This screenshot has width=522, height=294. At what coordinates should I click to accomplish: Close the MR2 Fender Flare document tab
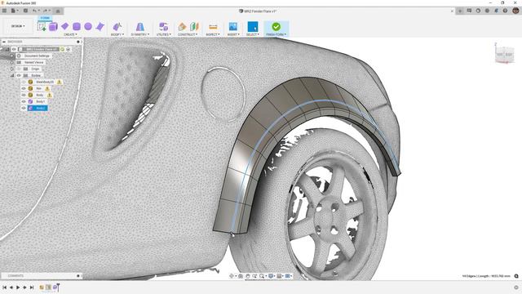[x=452, y=11]
